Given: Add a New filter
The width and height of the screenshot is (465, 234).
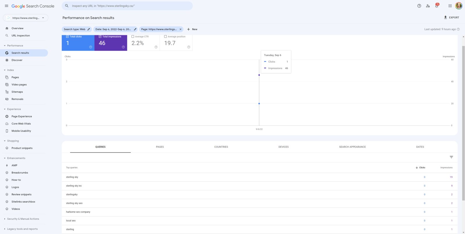Looking at the screenshot, I should (192, 29).
